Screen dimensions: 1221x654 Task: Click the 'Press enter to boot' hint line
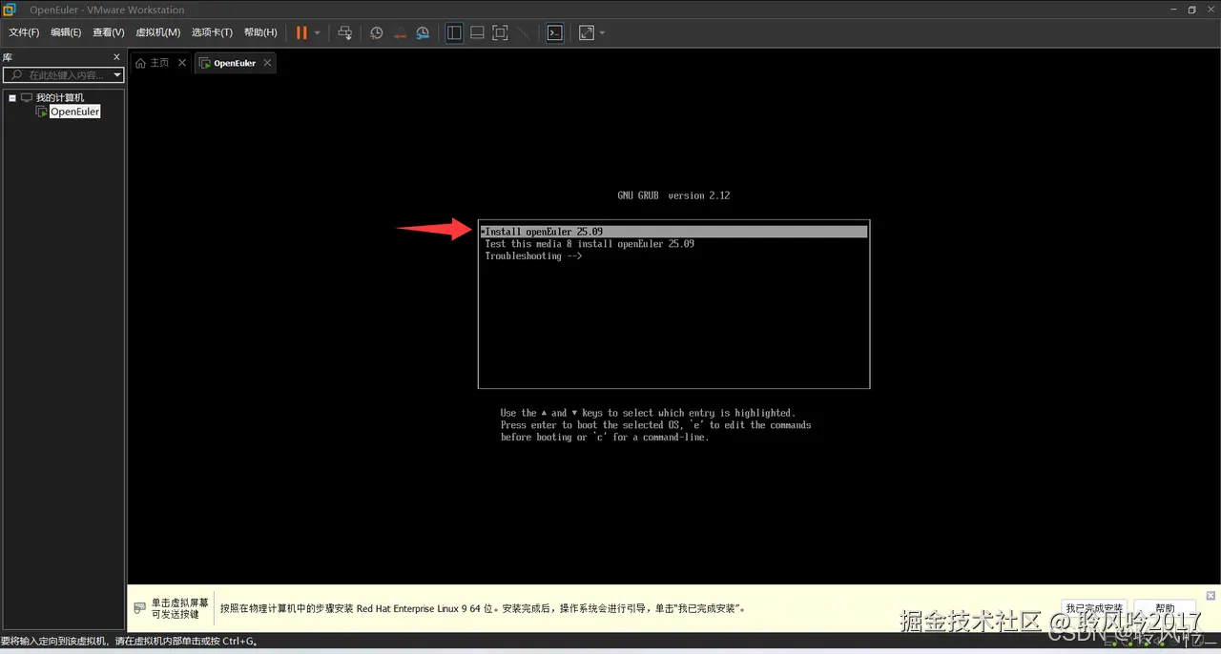[x=655, y=425]
